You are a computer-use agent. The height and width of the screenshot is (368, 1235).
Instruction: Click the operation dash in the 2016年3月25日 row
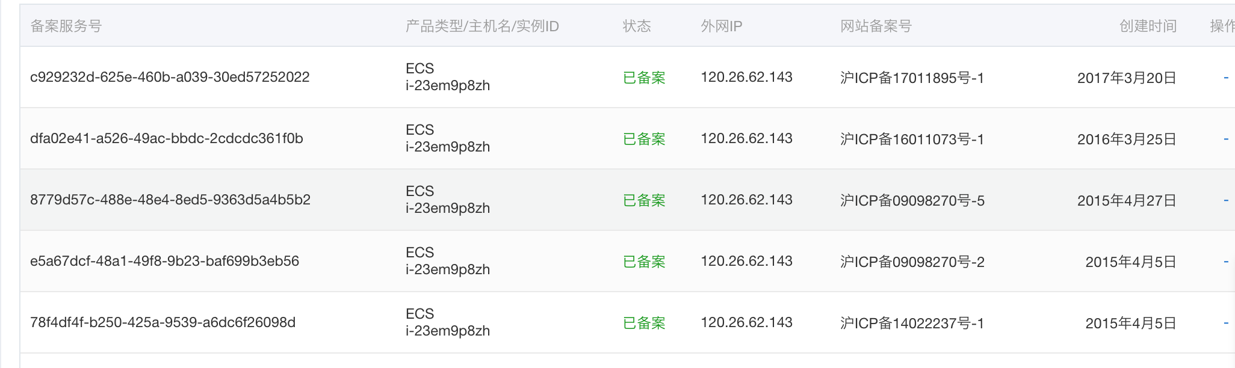point(1226,140)
